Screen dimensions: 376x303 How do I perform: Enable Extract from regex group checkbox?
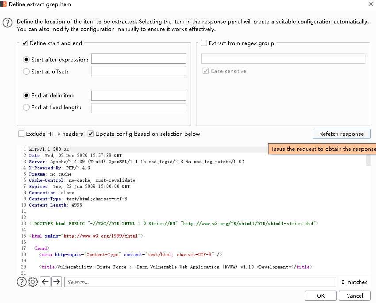[204, 43]
